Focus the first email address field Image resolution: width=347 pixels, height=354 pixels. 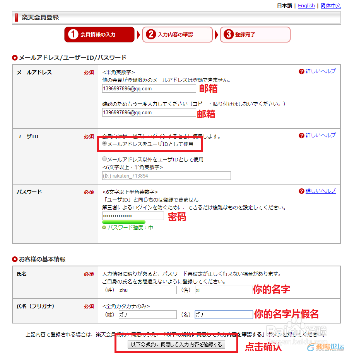click(149, 88)
